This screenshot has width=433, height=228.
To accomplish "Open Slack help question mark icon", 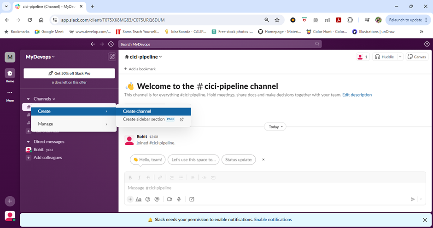I will [x=427, y=44].
